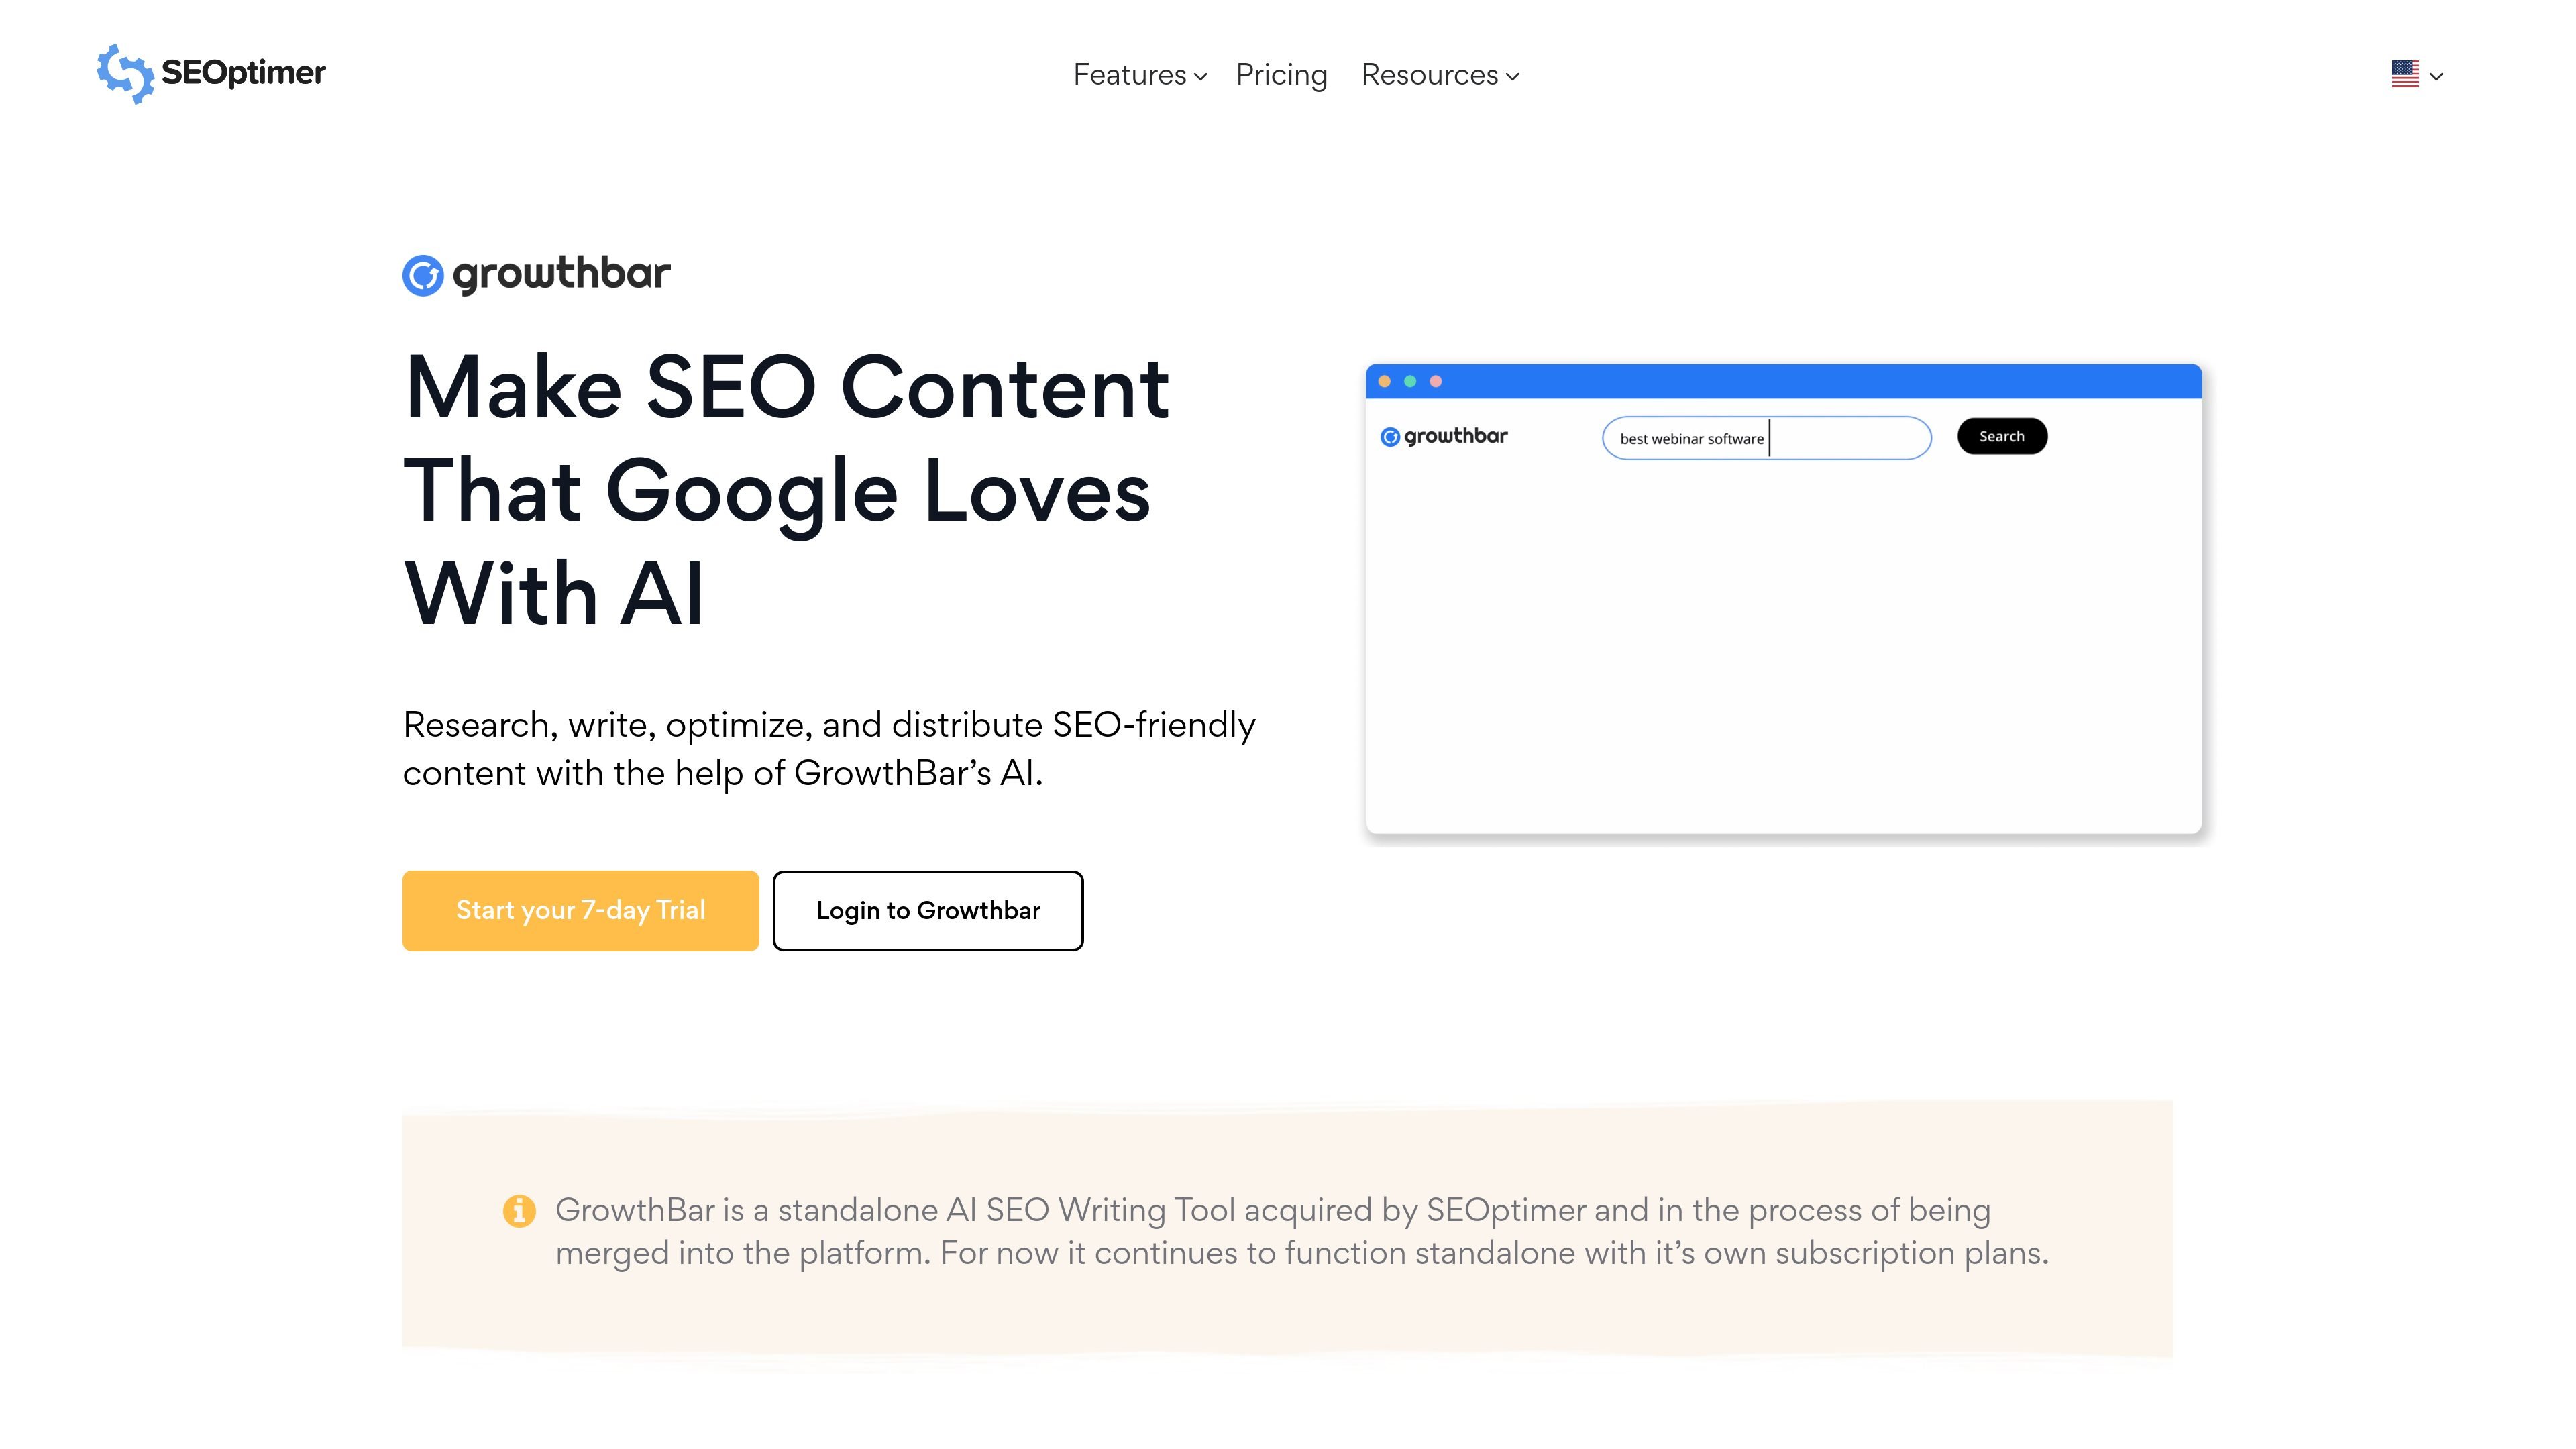Open the language selector chevron

tap(2436, 76)
